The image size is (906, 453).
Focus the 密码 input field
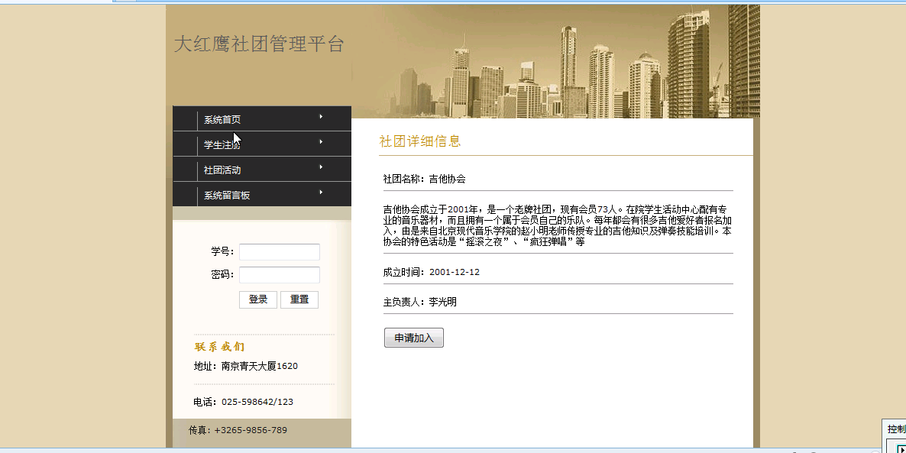(279, 275)
